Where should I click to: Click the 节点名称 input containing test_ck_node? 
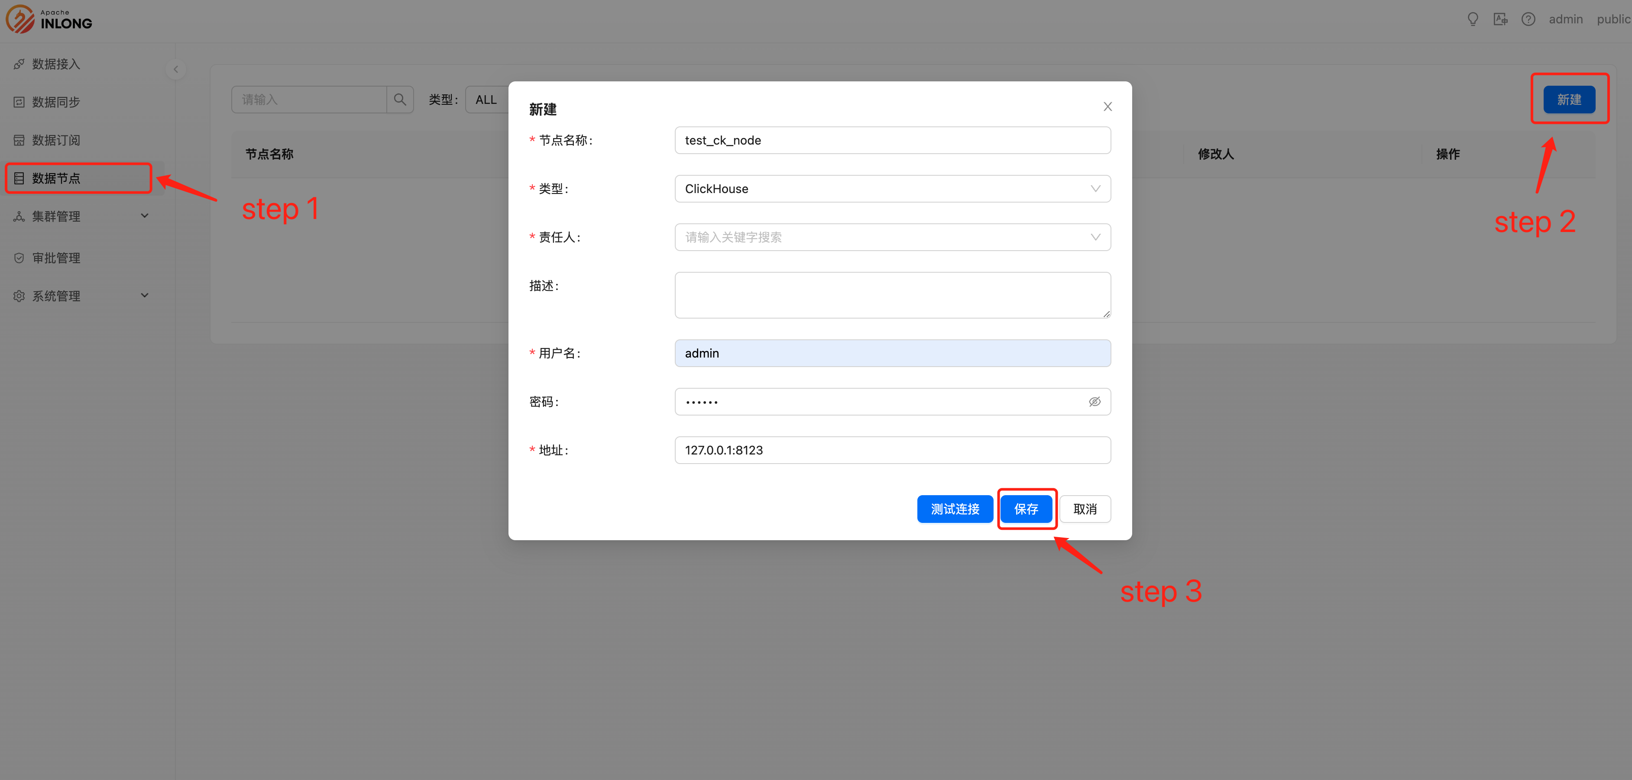coord(892,140)
